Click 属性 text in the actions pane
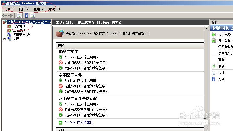Viewport: 233px width, 131px height. (x=221, y=73)
